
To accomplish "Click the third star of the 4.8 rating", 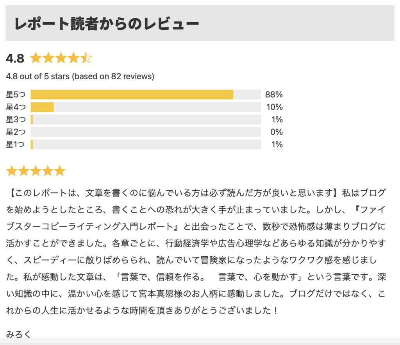I will [x=61, y=58].
